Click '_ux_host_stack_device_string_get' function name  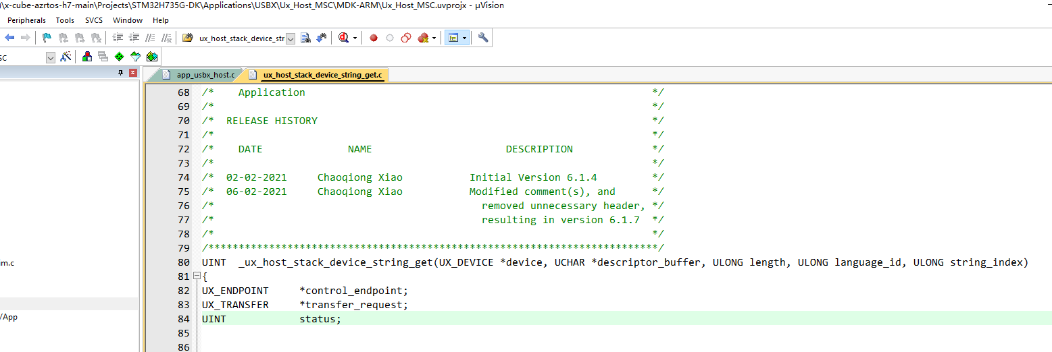pyautogui.click(x=336, y=262)
